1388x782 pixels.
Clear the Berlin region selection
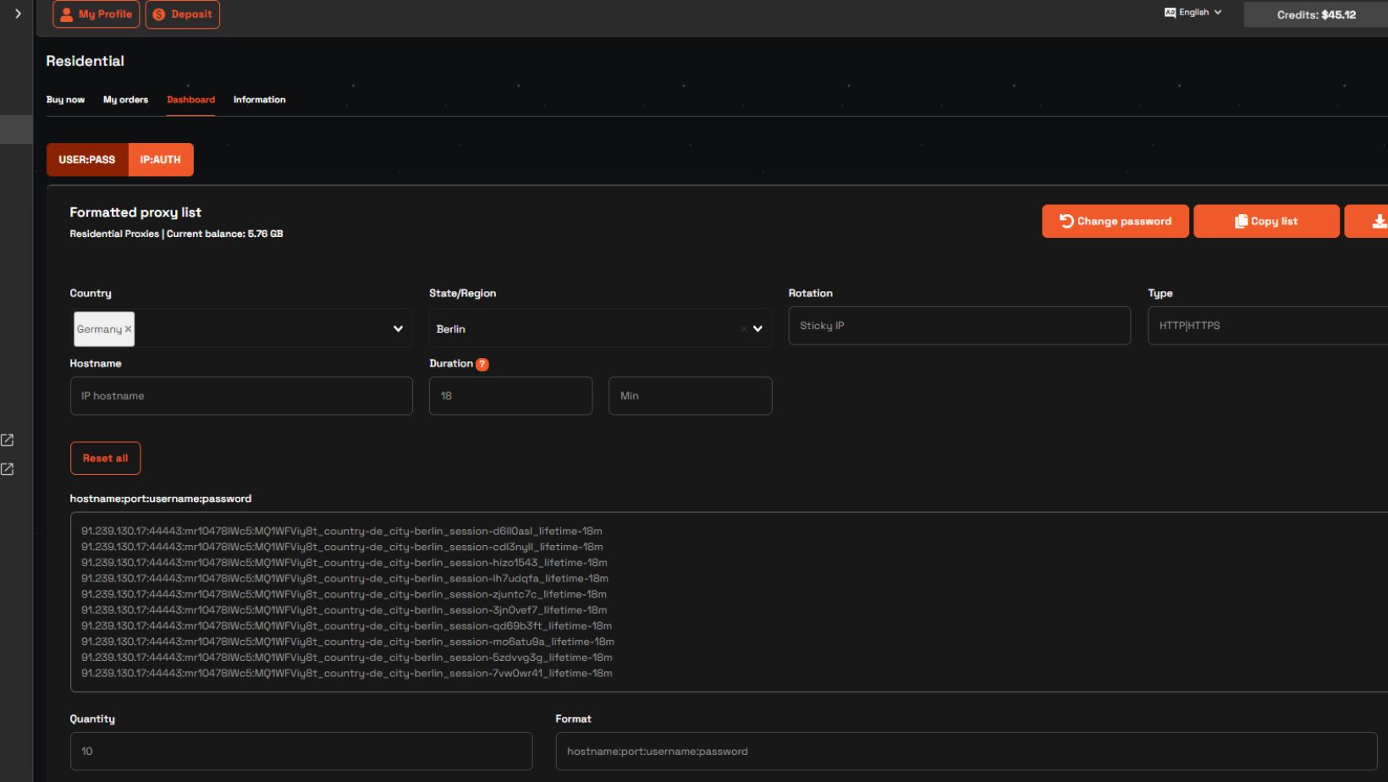tap(744, 329)
